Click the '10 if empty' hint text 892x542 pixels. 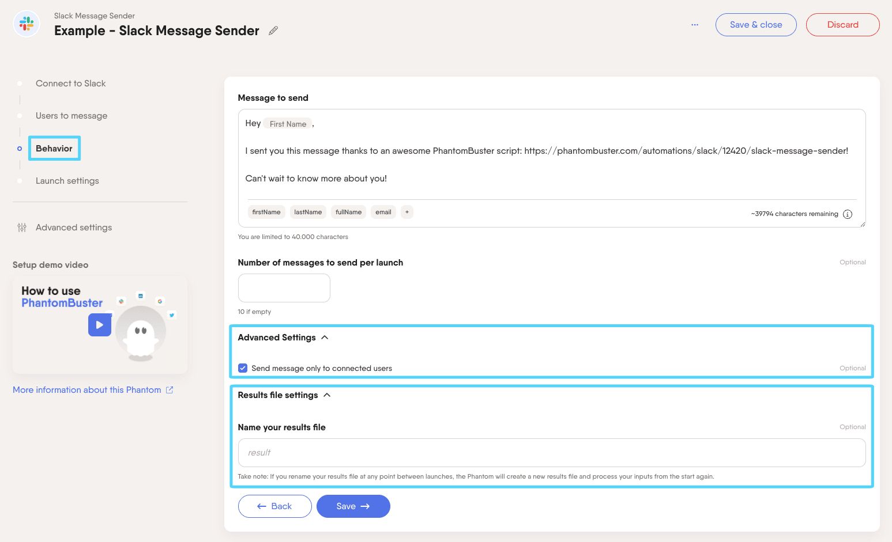[x=254, y=312]
